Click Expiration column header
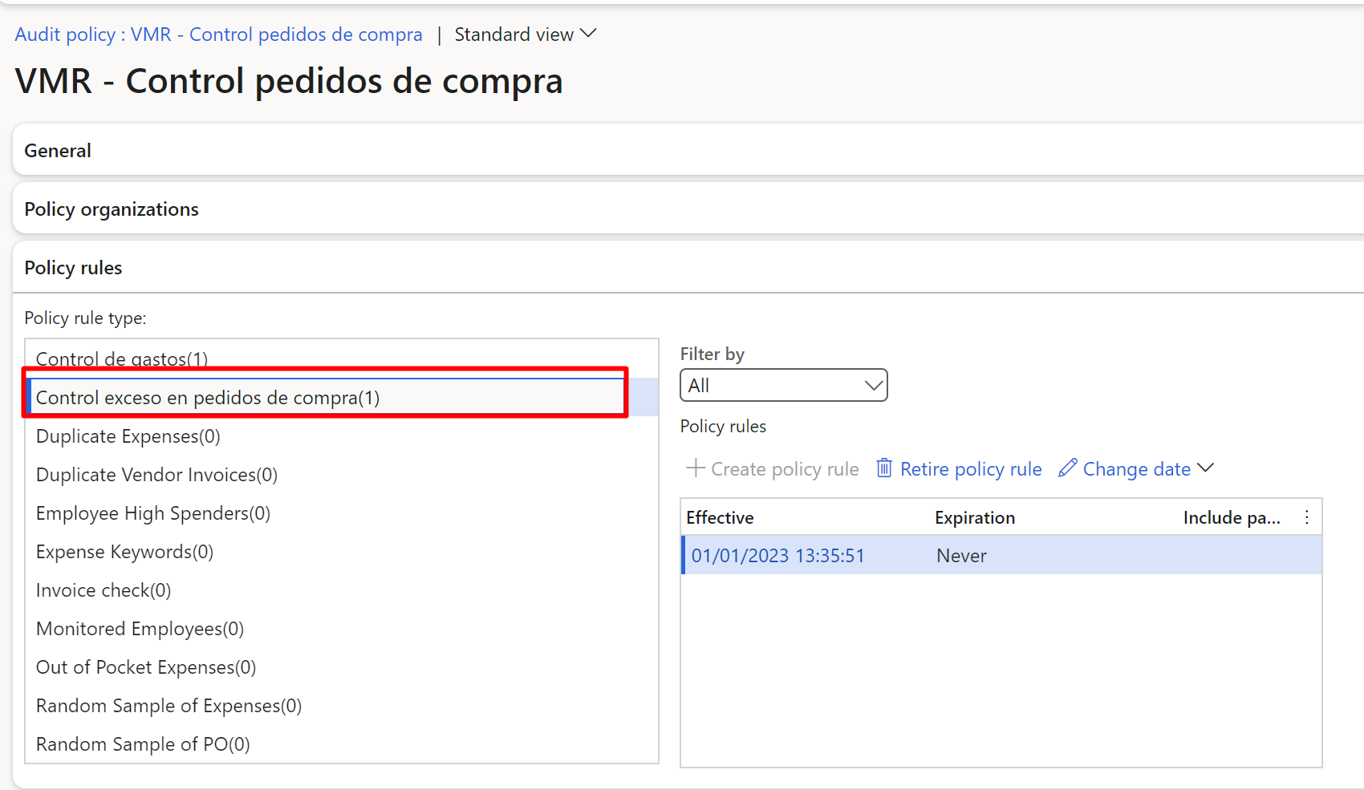The height and width of the screenshot is (790, 1364). point(975,517)
